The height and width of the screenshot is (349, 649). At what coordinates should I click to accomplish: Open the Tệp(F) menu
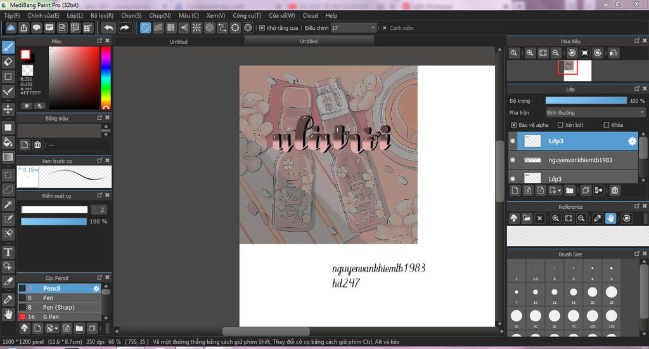11,15
